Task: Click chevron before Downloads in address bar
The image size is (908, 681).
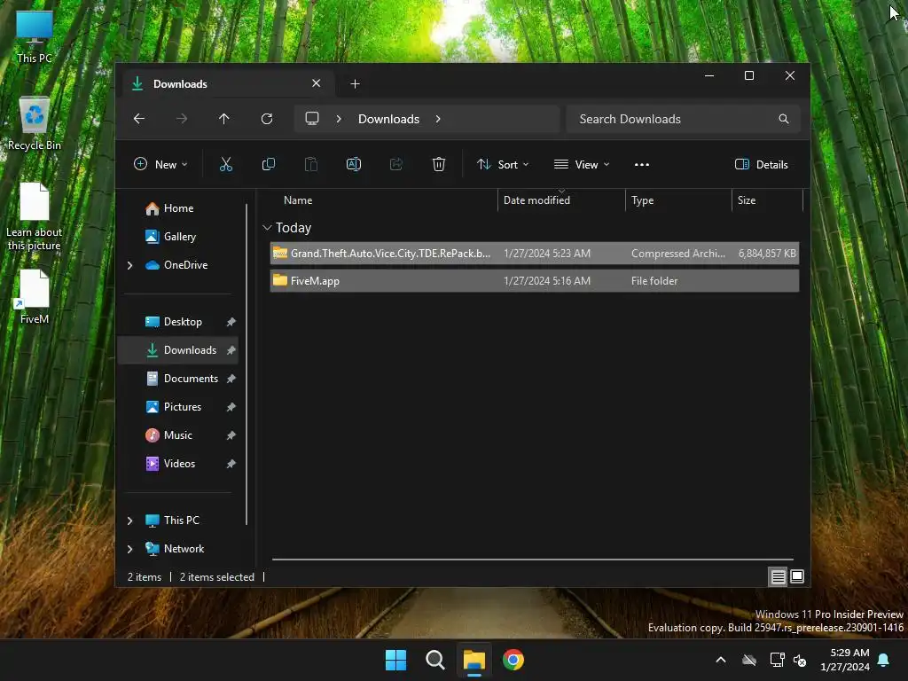Action: [339, 119]
